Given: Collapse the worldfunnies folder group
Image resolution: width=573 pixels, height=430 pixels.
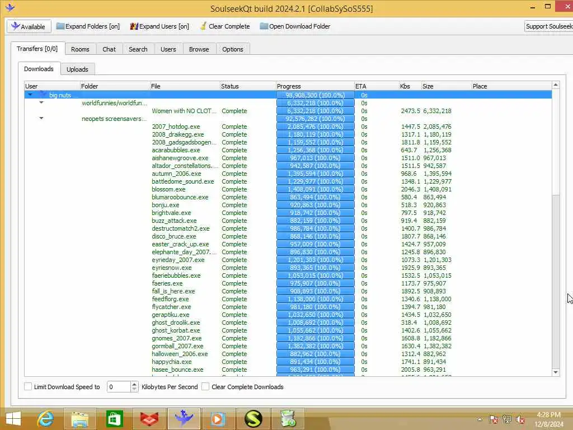Looking at the screenshot, I should point(41,103).
